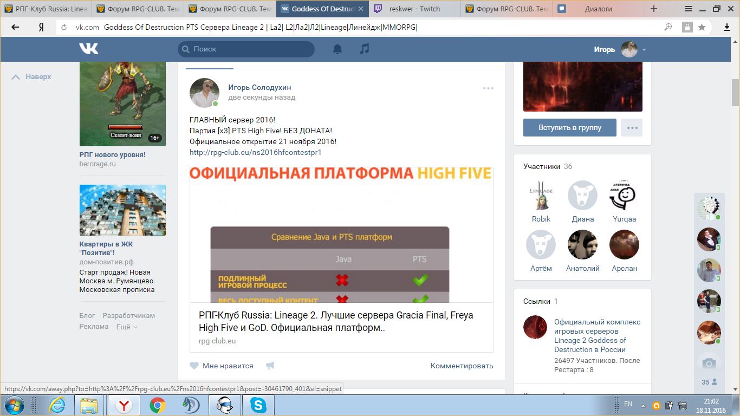Open group actions three-dot button

632,128
